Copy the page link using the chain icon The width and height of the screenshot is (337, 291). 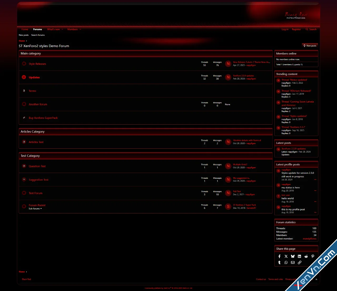(x=299, y=262)
